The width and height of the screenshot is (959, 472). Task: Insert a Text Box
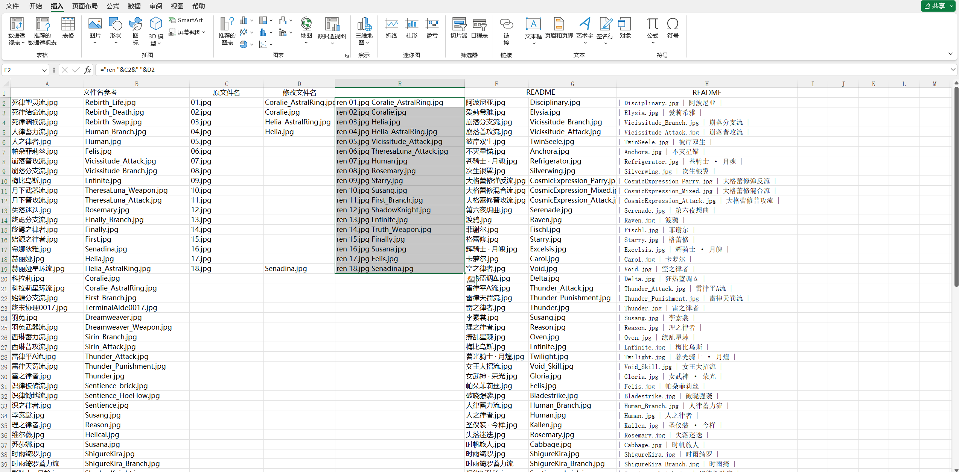[533, 31]
